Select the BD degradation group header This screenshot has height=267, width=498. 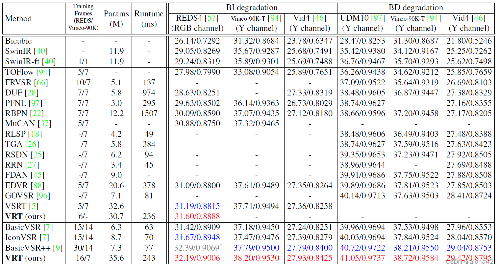[x=416, y=8]
